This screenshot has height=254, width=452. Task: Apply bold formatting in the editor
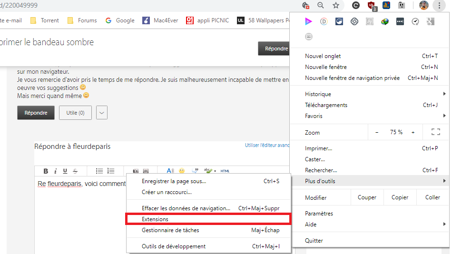pyautogui.click(x=46, y=171)
